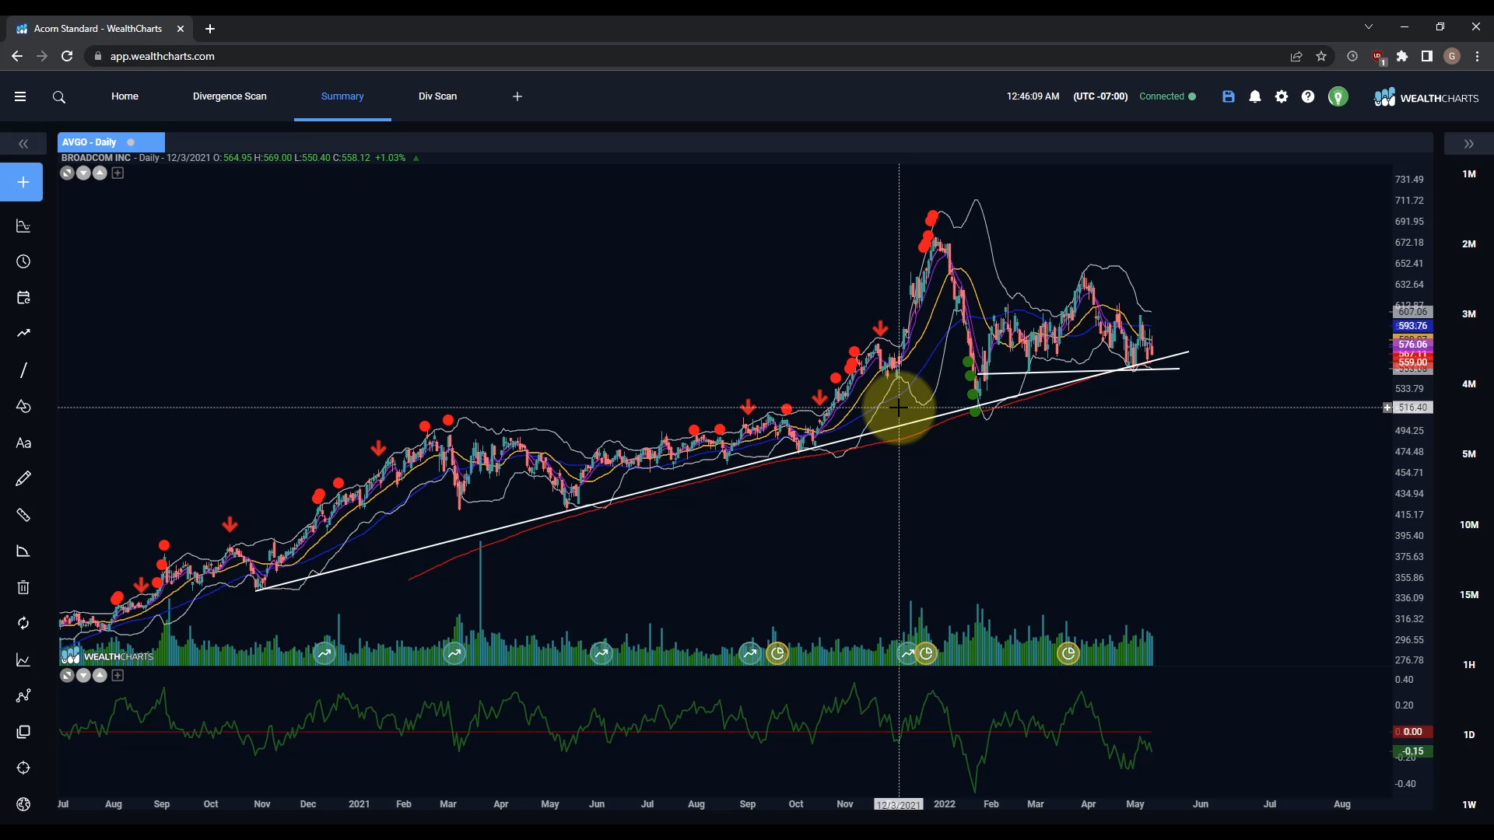Set timeframe to 3M
This screenshot has height=840, width=1494.
(x=1469, y=314)
